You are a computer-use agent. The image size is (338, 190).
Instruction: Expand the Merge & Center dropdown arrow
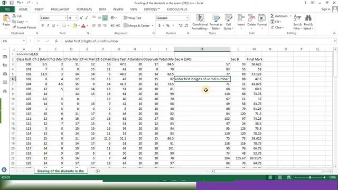(153, 26)
